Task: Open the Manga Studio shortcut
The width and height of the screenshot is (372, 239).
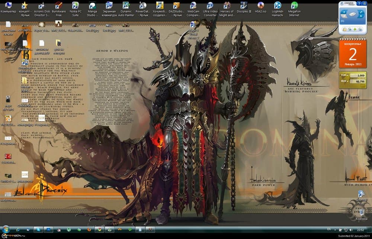Action: coord(92,6)
